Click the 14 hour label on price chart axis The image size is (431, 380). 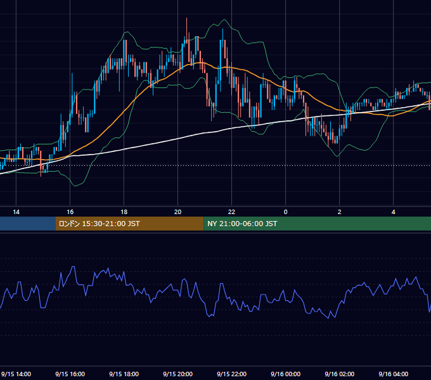pos(16,212)
